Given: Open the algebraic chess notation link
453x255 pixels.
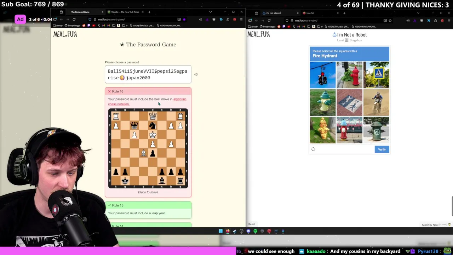Looking at the screenshot, I should point(147,102).
